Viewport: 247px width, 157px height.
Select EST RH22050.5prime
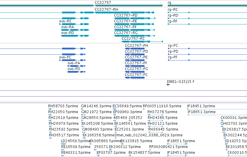(x=50, y=115)
